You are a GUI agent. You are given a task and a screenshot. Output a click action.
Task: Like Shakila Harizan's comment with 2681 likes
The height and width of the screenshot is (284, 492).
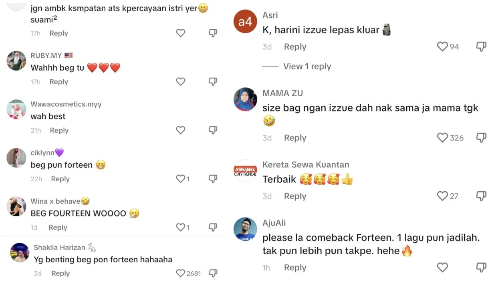(181, 274)
